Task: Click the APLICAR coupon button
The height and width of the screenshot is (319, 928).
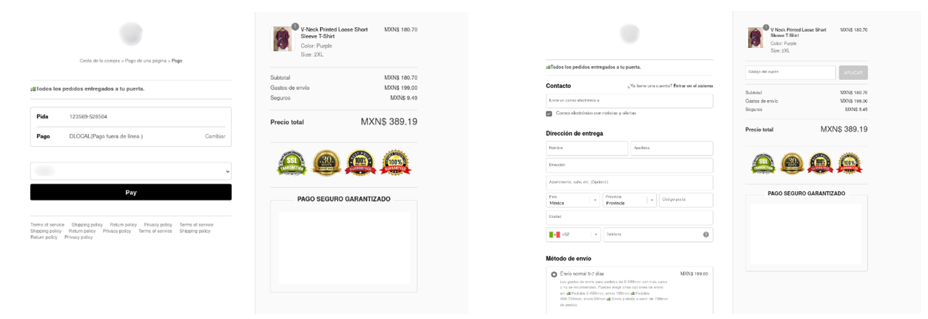Action: 853,72
